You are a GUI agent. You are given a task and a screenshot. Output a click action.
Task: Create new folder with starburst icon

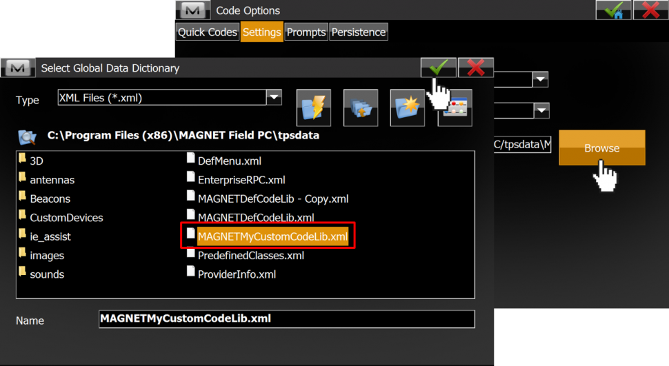[x=407, y=108]
